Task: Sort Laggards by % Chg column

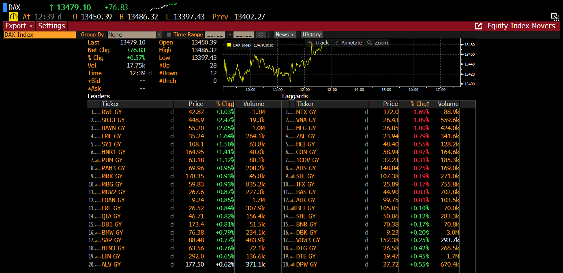Action: [x=420, y=104]
